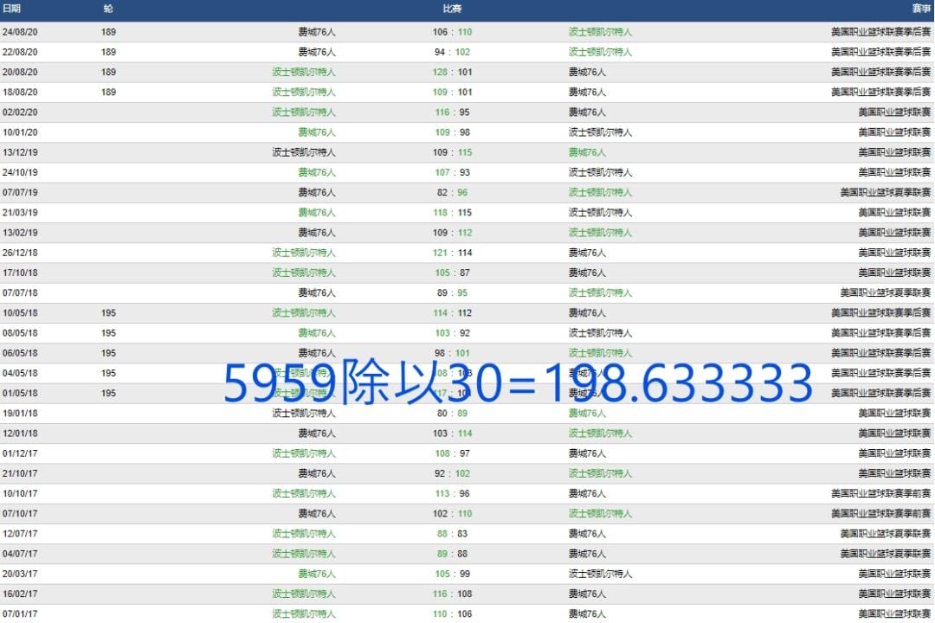Click the 日期 column header

11,9
